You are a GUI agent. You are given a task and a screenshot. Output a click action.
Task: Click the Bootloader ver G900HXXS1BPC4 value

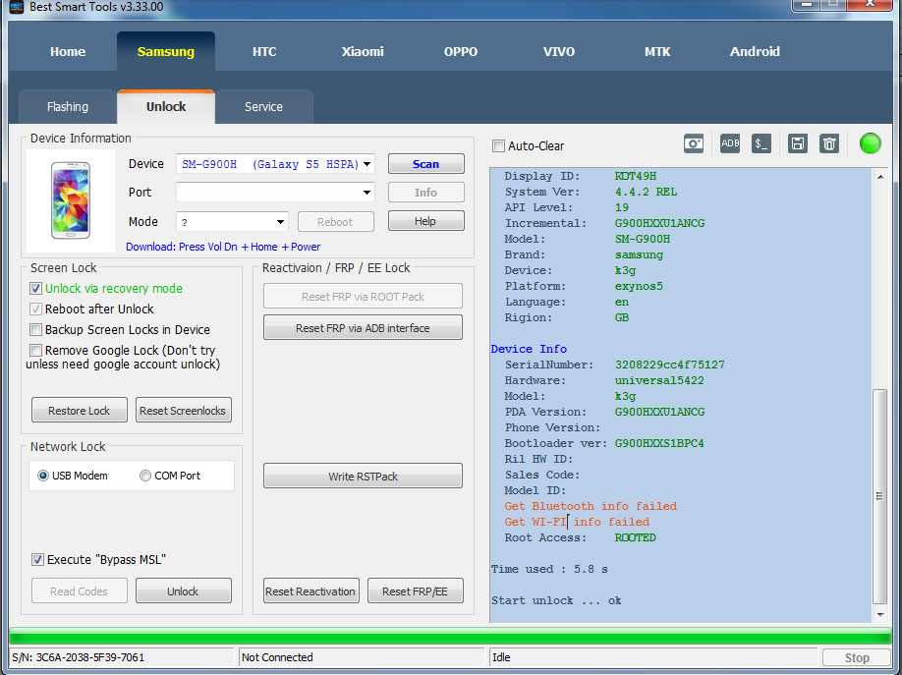659,443
